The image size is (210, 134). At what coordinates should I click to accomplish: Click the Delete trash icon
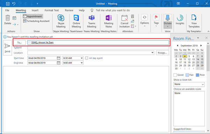point(8,18)
